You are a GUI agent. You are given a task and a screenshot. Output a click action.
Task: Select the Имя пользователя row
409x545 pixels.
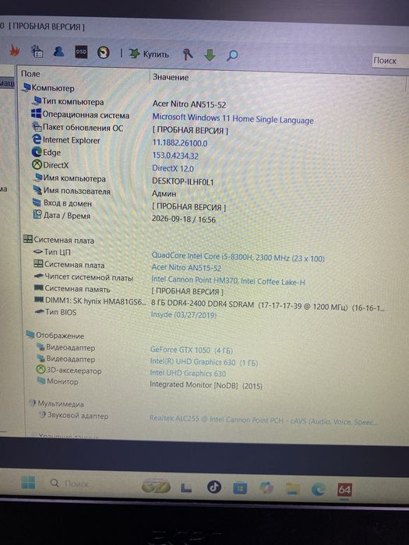pyautogui.click(x=72, y=191)
